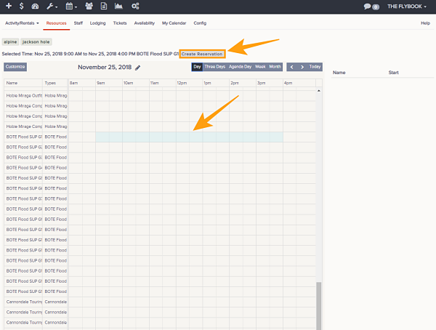Click the Start header in the right panel

[393, 73]
